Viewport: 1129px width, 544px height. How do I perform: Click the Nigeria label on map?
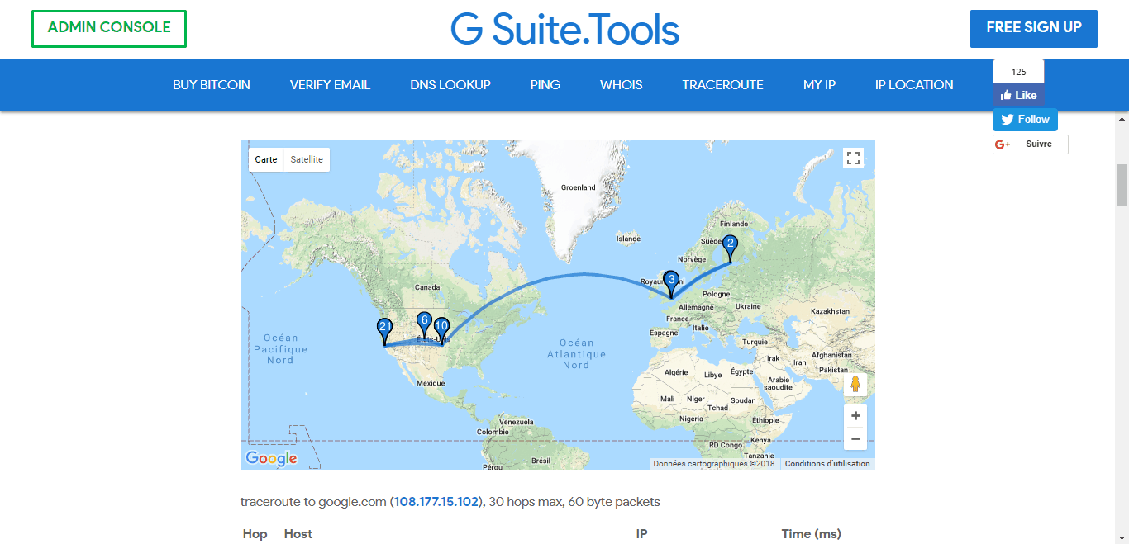(691, 419)
